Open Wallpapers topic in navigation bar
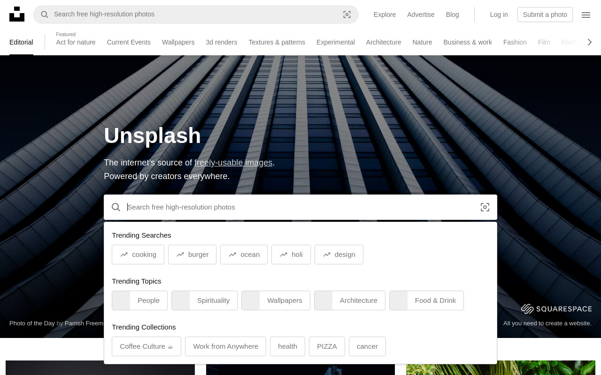The height and width of the screenshot is (375, 601). tap(178, 42)
